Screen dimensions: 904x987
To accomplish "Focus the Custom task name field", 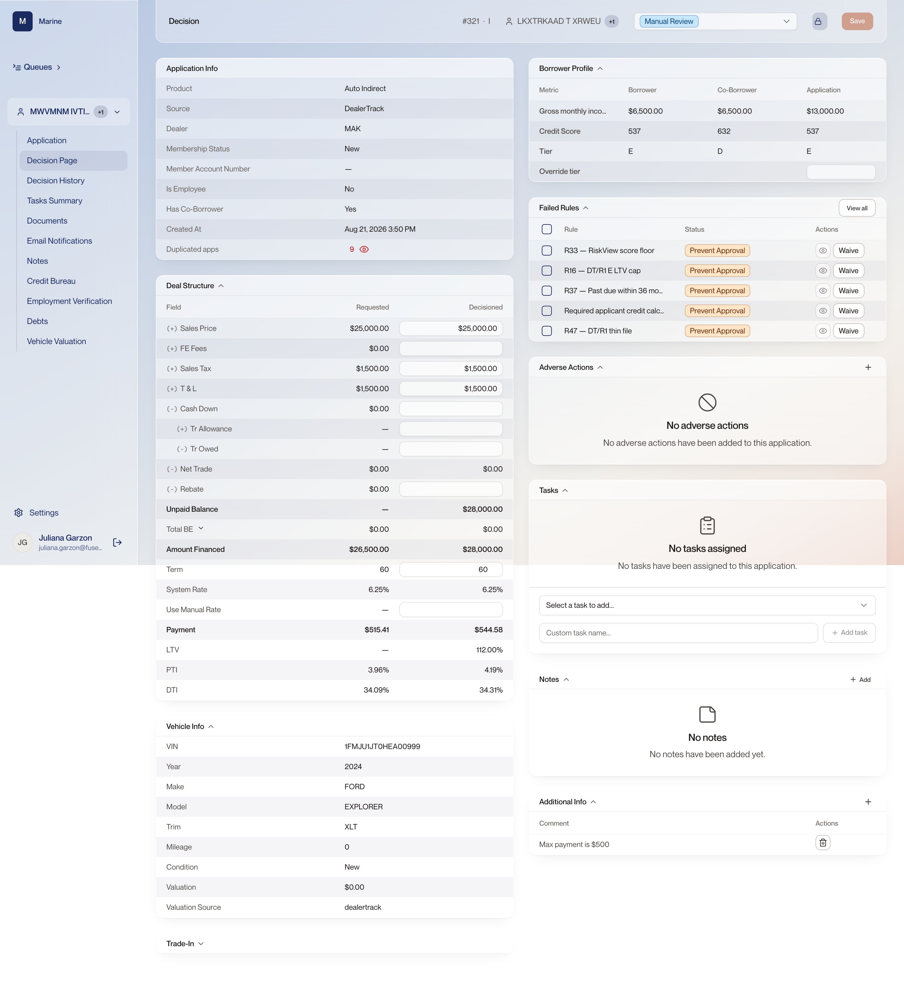I will (678, 633).
